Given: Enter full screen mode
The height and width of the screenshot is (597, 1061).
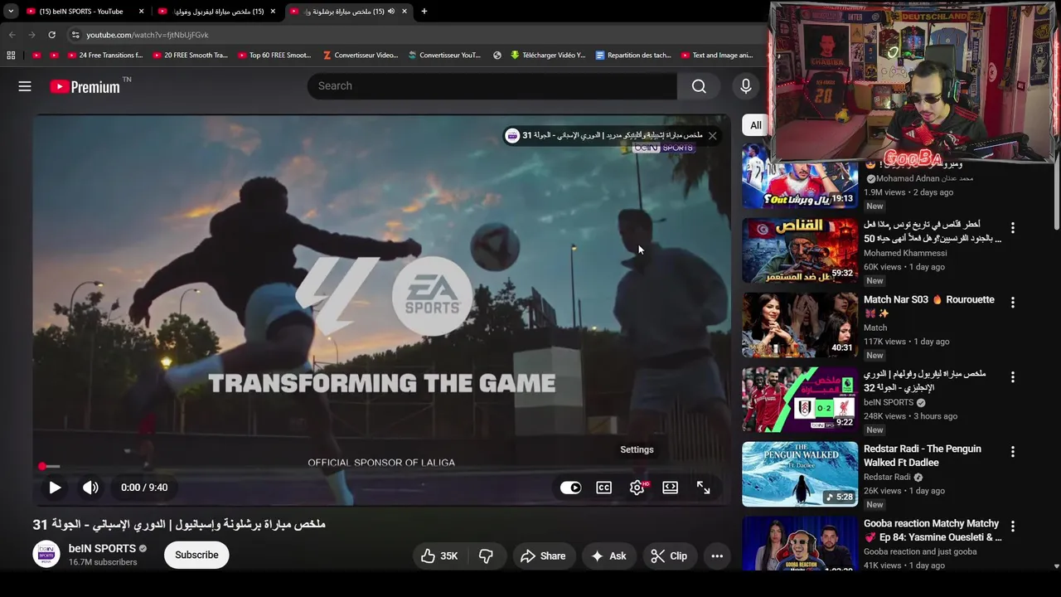Looking at the screenshot, I should [703, 488].
